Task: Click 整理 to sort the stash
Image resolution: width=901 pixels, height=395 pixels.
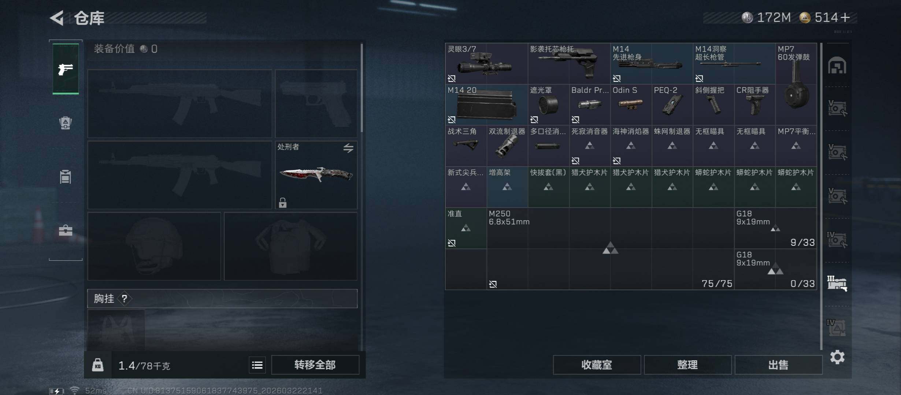Action: [687, 365]
